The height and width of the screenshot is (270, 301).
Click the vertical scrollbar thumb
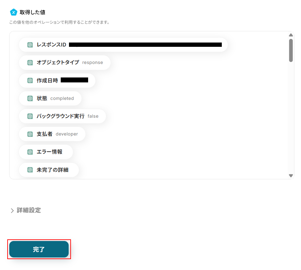click(291, 50)
